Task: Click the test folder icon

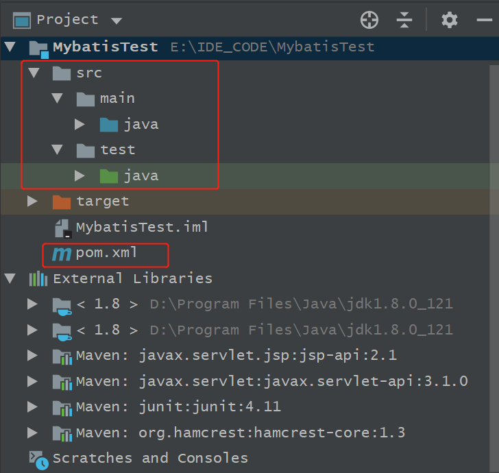Action: point(86,151)
